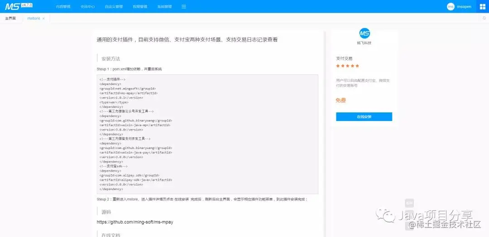489x237 pixels.
Task: Click the 源码 section heading
Action: (x=106, y=212)
